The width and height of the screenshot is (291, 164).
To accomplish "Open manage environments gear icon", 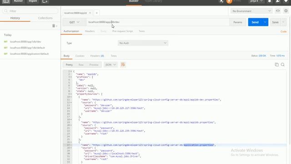I will (x=286, y=11).
